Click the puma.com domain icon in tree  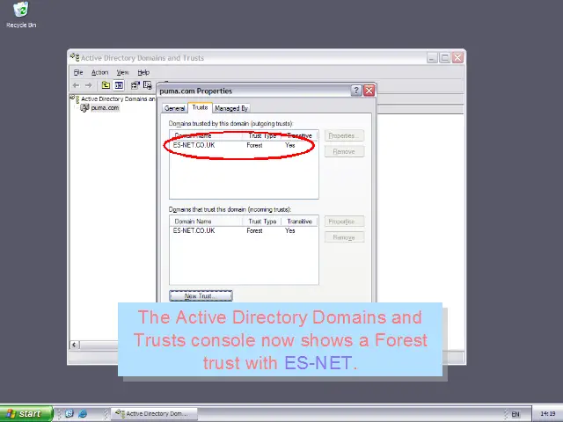[x=84, y=107]
